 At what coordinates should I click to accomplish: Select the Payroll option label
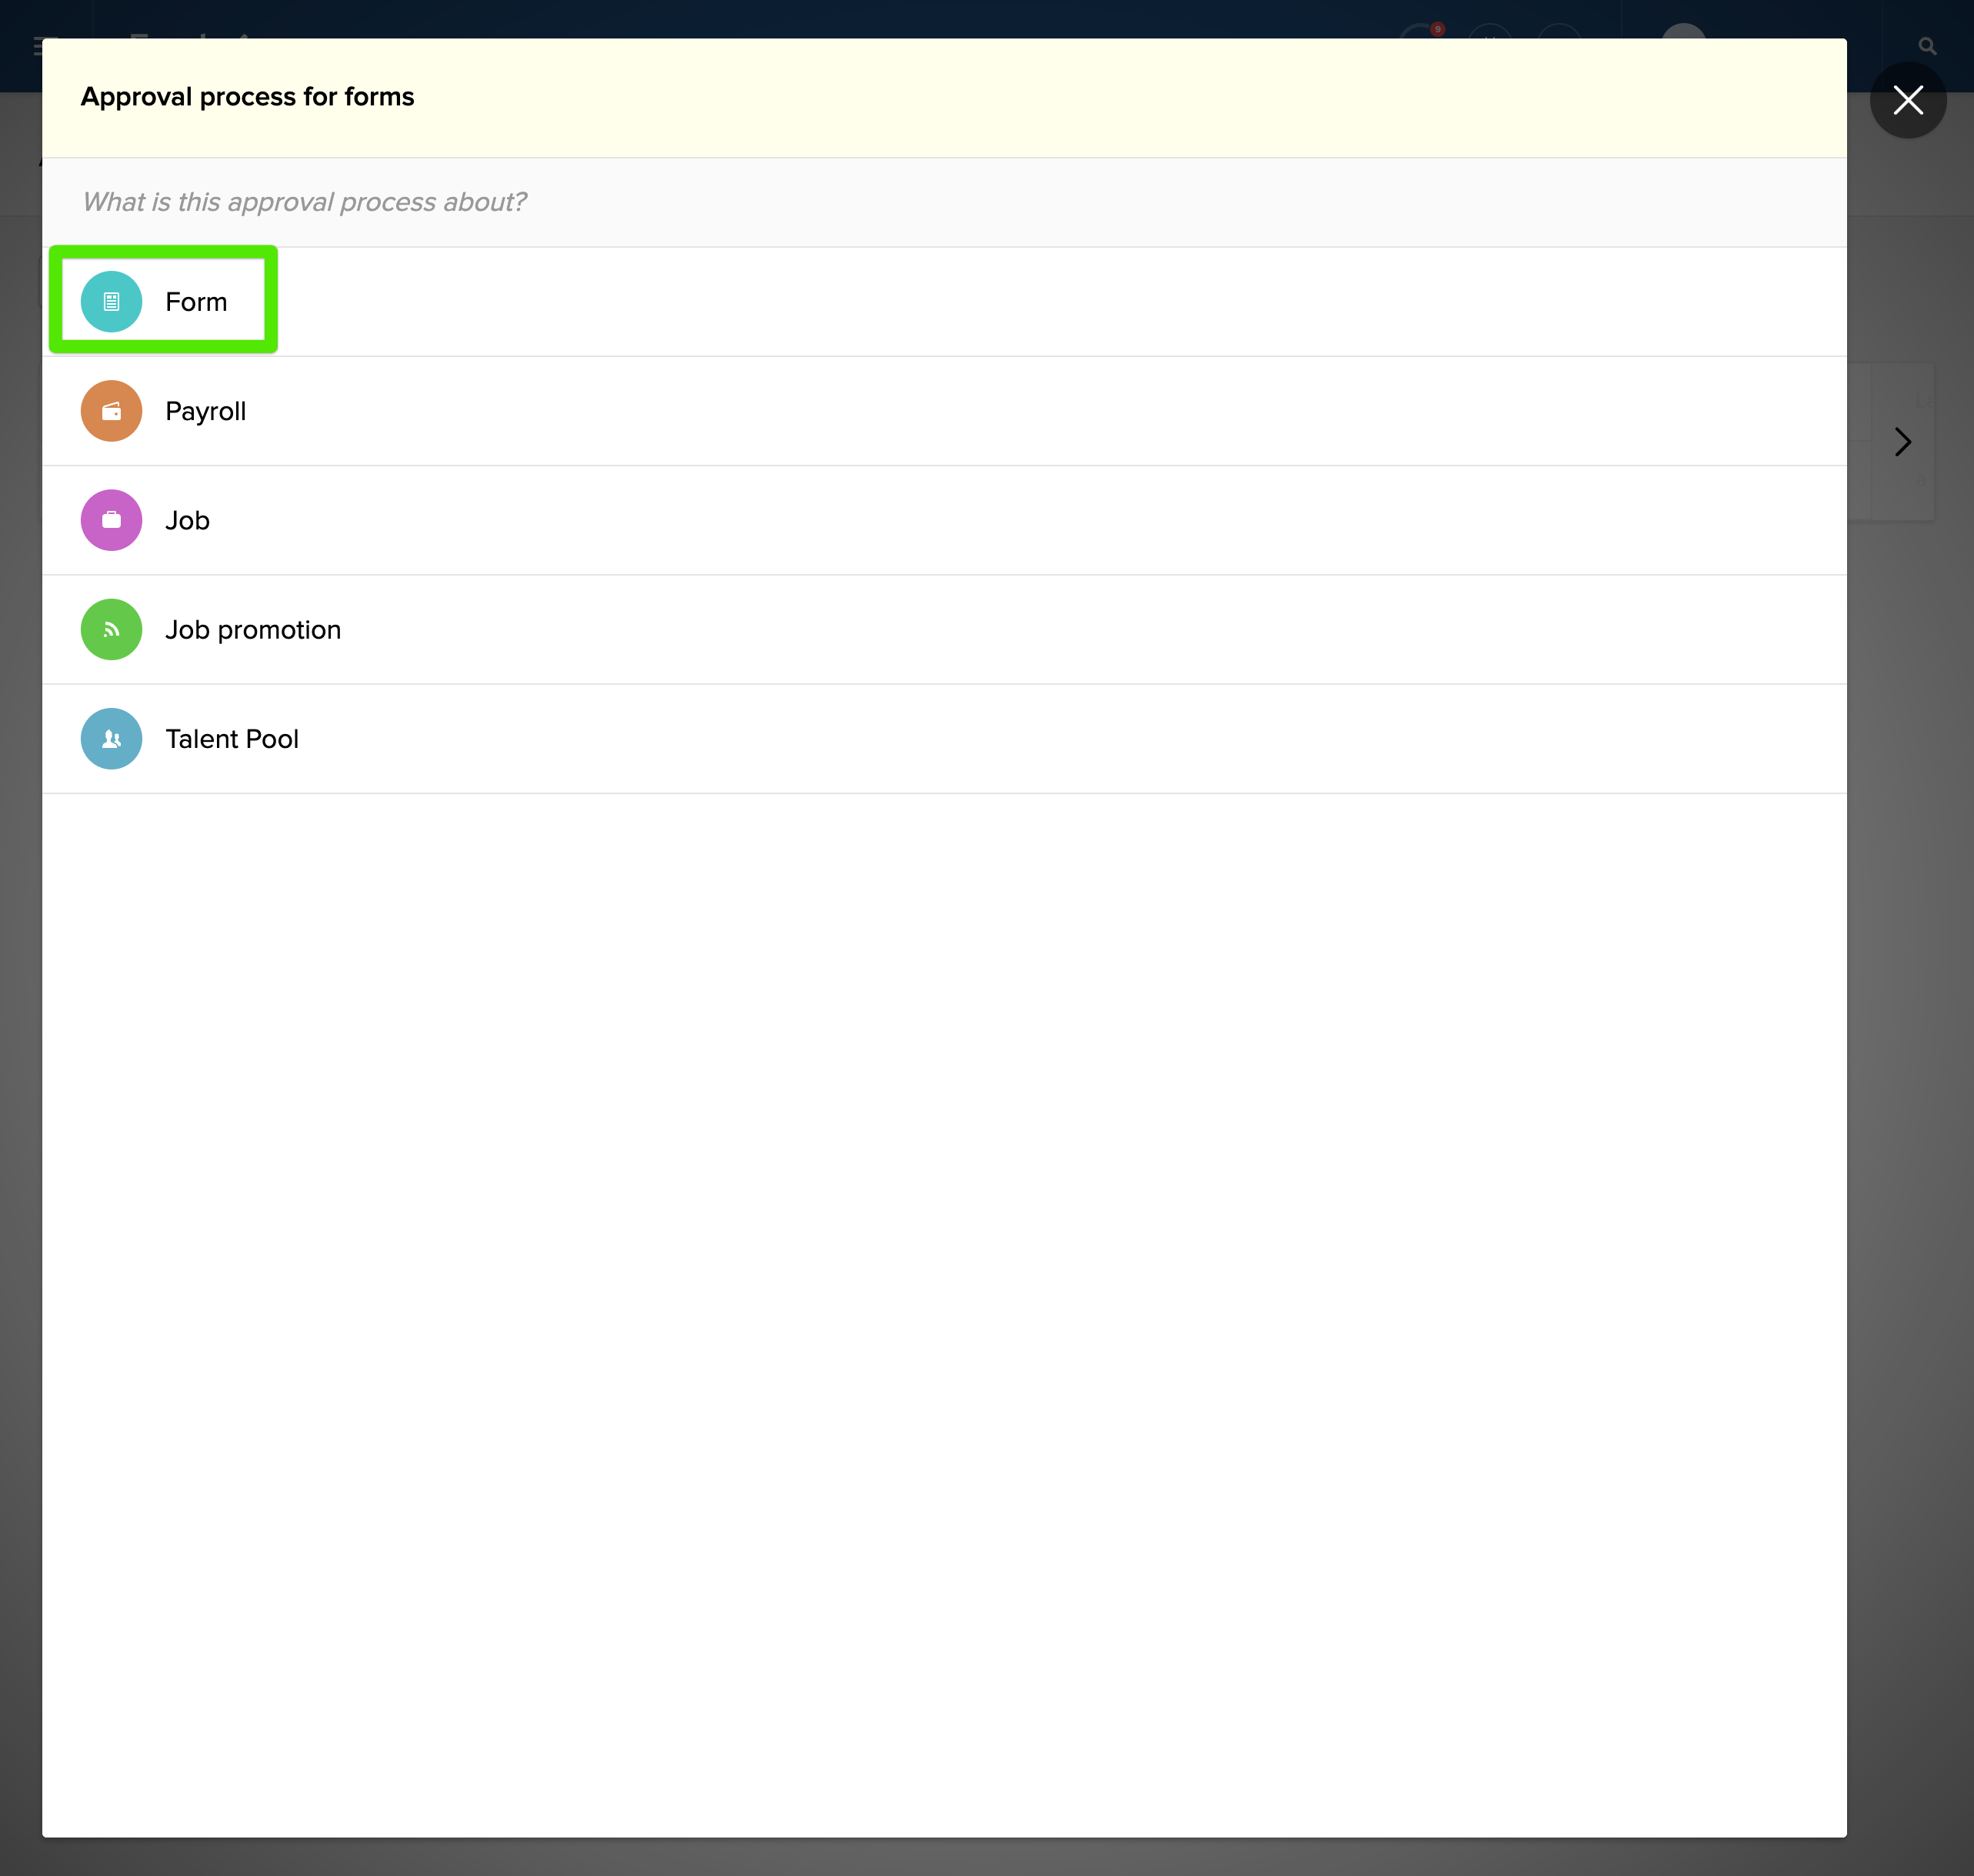[x=205, y=411]
